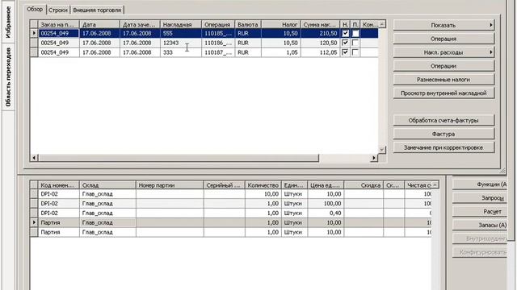Select invoice cell 12343
The image size is (517, 290).
click(181, 43)
